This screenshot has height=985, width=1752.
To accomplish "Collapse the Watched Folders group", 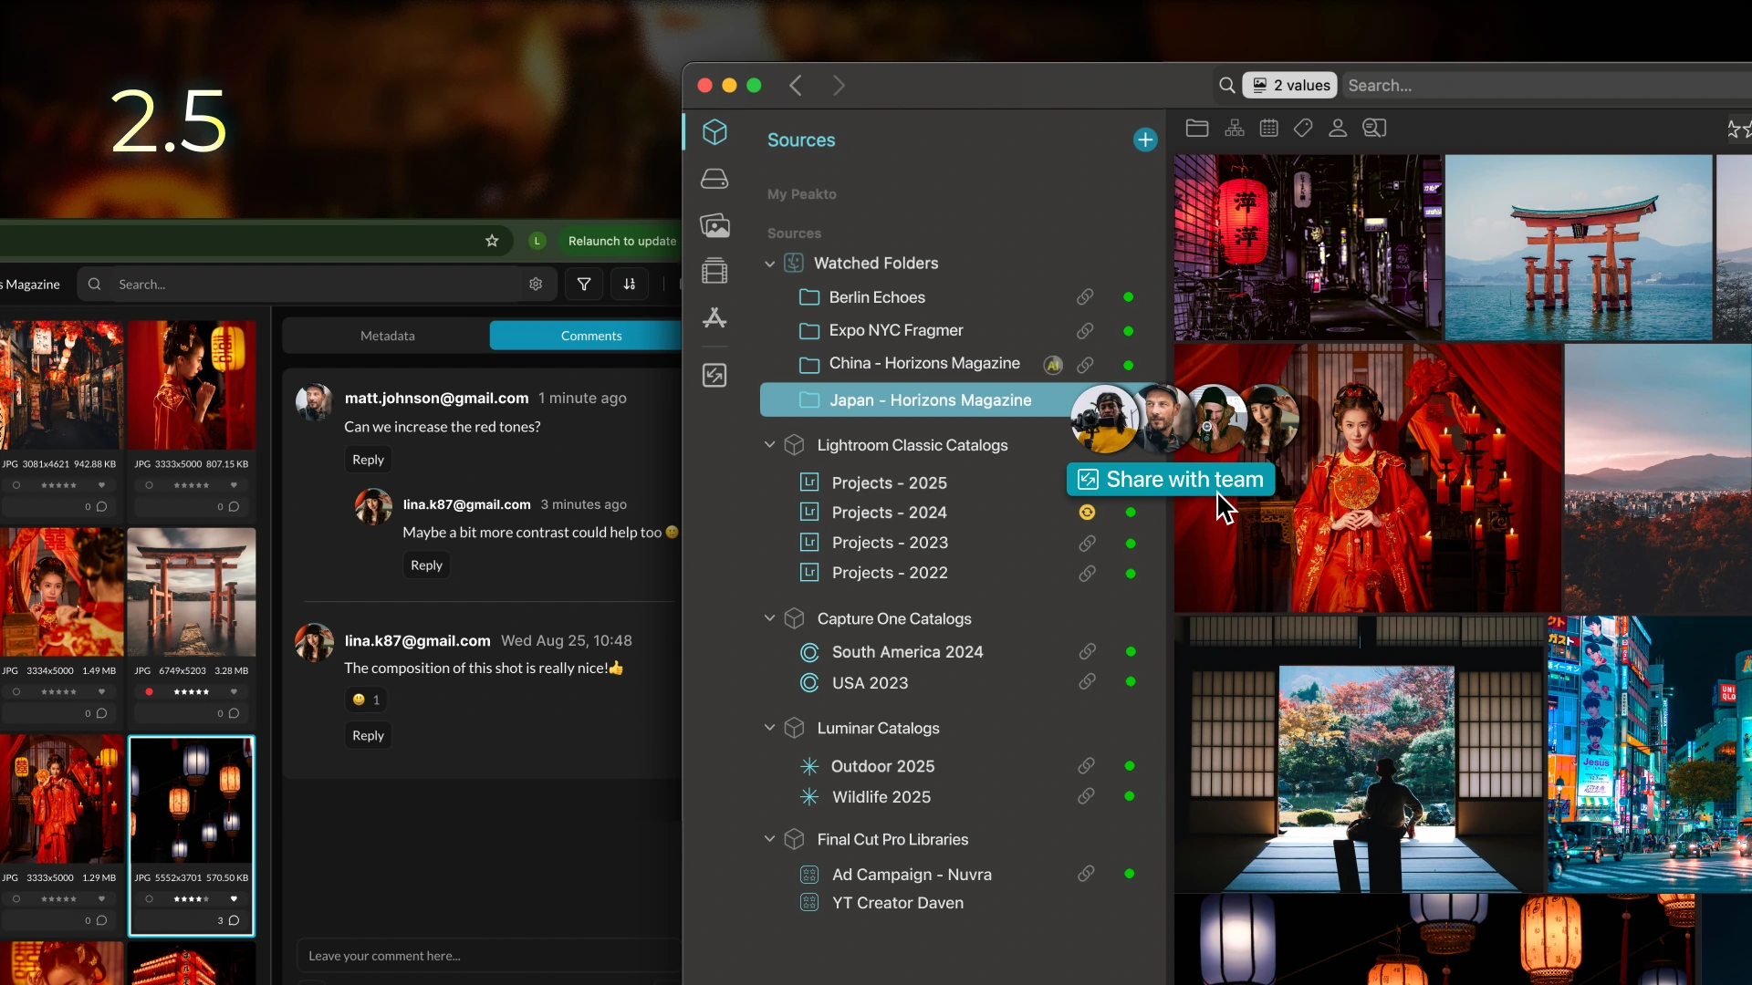I will pos(770,264).
